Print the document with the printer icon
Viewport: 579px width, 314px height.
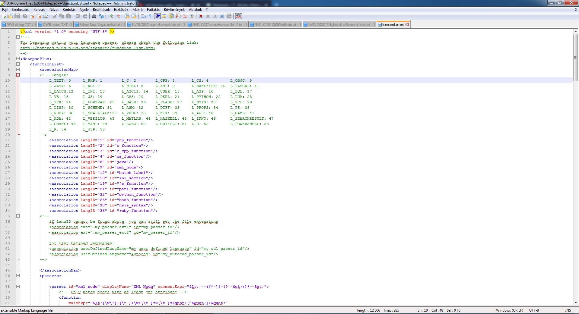coord(46,16)
